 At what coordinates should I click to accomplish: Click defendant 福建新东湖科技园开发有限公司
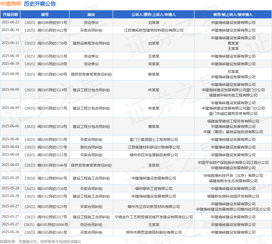(233, 196)
